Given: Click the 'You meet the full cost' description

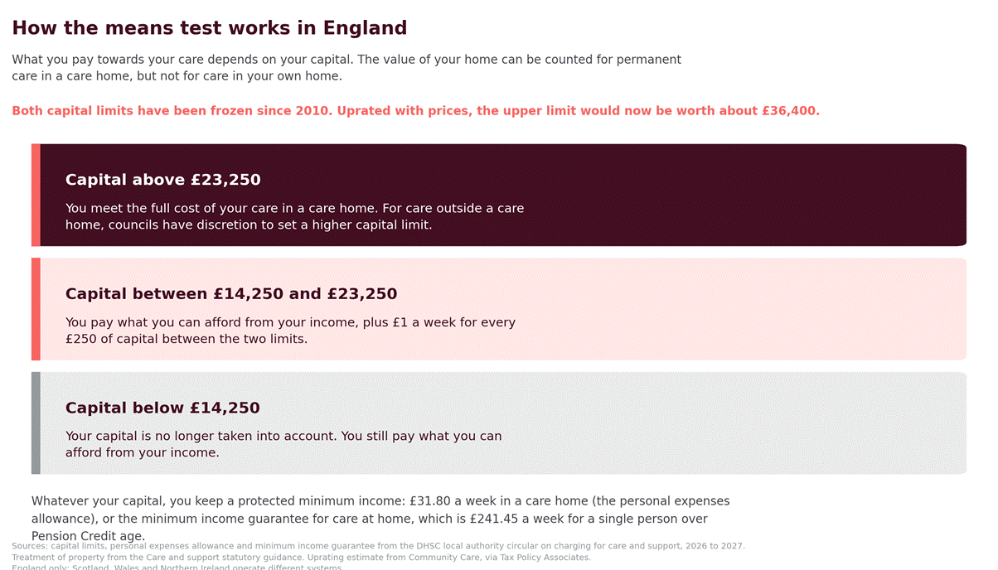Looking at the screenshot, I should point(294,216).
